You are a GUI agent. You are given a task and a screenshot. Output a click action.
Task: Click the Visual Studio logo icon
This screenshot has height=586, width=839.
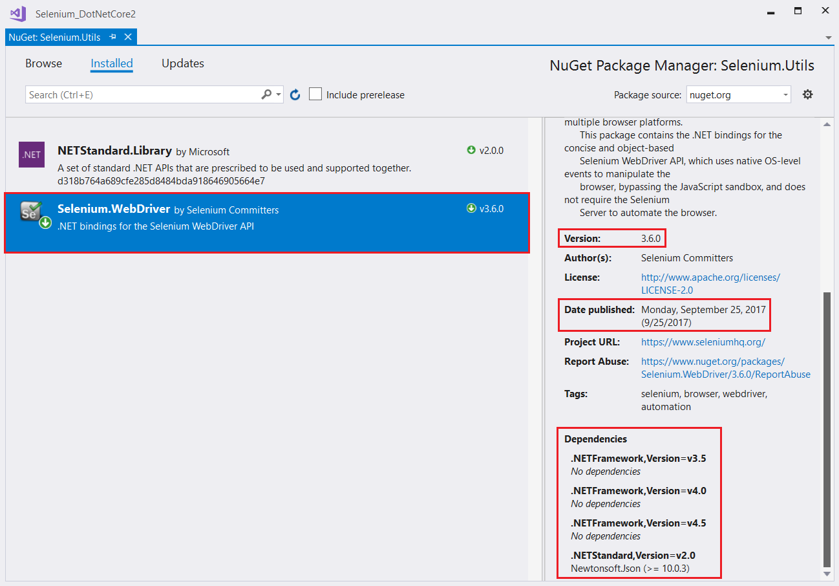(18, 13)
